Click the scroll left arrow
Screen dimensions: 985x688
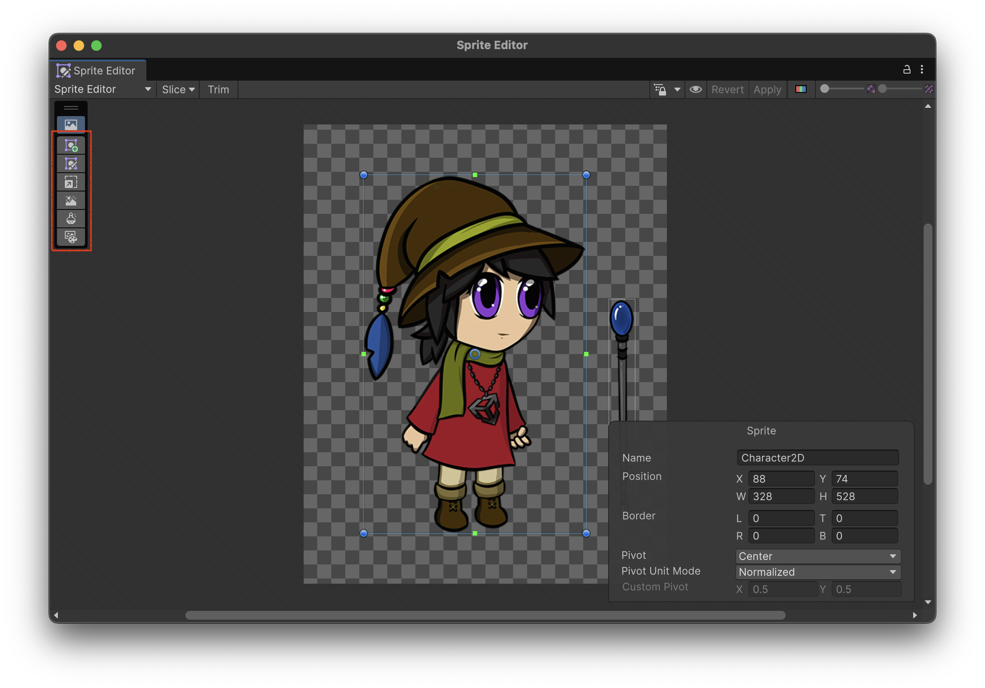[x=56, y=615]
